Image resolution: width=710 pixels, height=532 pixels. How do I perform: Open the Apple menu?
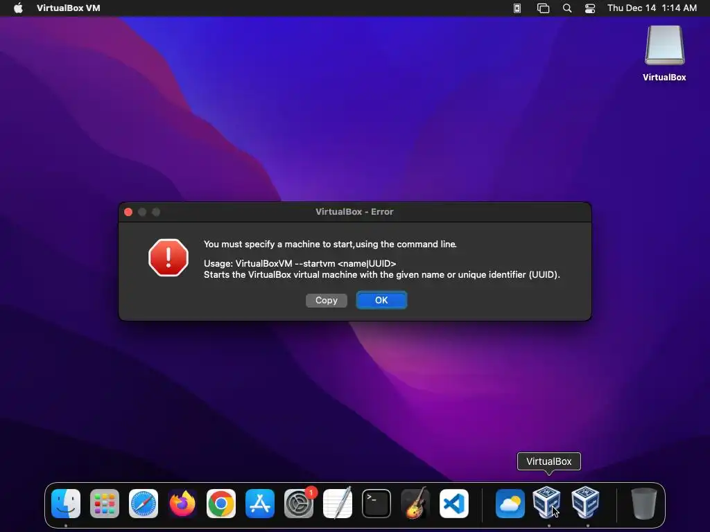(18, 8)
